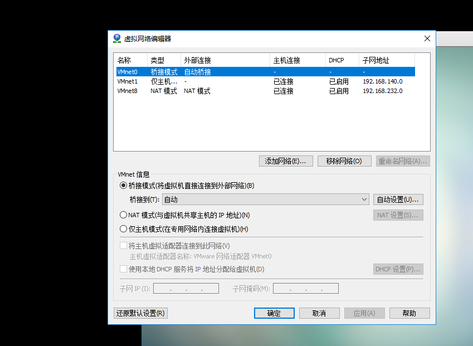Sort by 类型 column header
The width and height of the screenshot is (473, 346).
pyautogui.click(x=164, y=60)
